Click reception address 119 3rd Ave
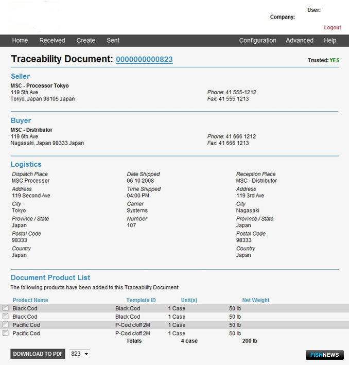Image resolution: width=349 pixels, height=365 pixels. coord(250,196)
